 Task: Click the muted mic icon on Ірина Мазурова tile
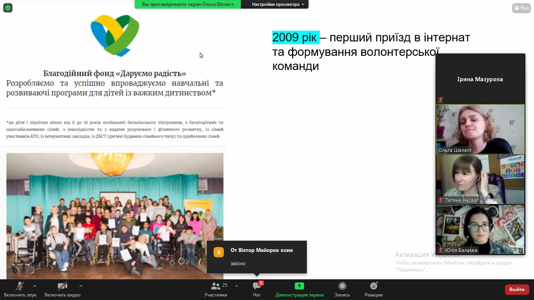[441, 100]
